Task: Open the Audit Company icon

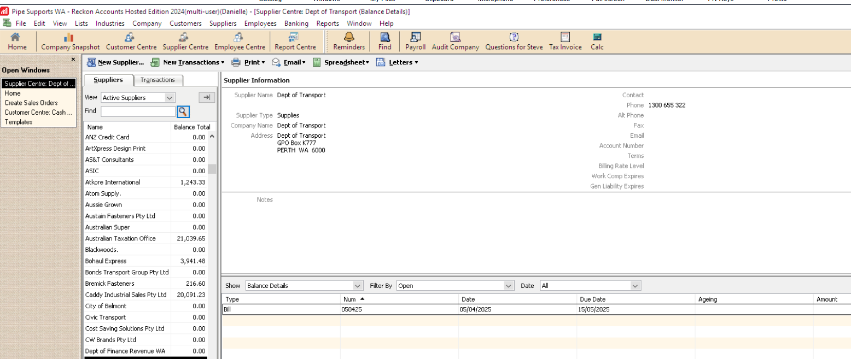Action: (x=456, y=42)
